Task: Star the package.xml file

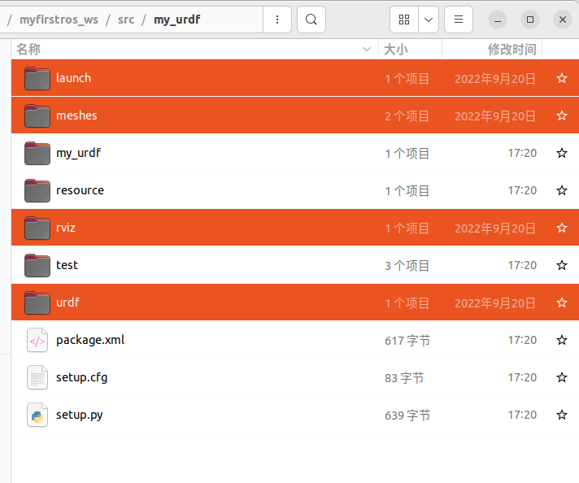Action: pyautogui.click(x=562, y=340)
